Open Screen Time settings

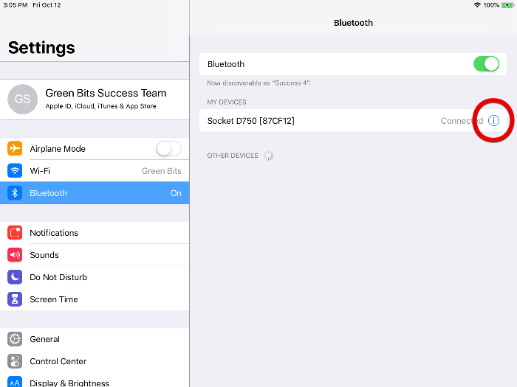pos(95,299)
